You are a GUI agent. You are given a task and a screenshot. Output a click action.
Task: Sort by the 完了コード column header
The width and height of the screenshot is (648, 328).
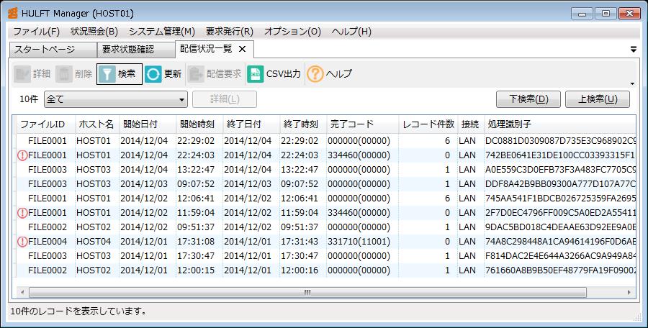pos(362,124)
